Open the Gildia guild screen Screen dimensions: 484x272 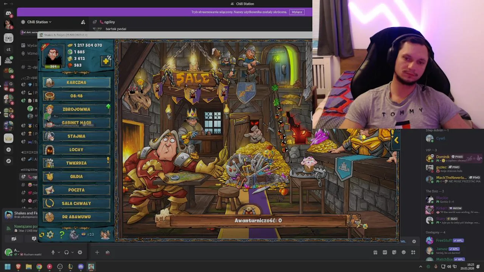coord(76,176)
